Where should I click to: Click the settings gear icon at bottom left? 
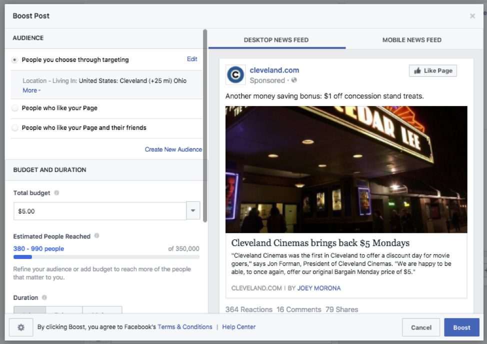pos(21,327)
